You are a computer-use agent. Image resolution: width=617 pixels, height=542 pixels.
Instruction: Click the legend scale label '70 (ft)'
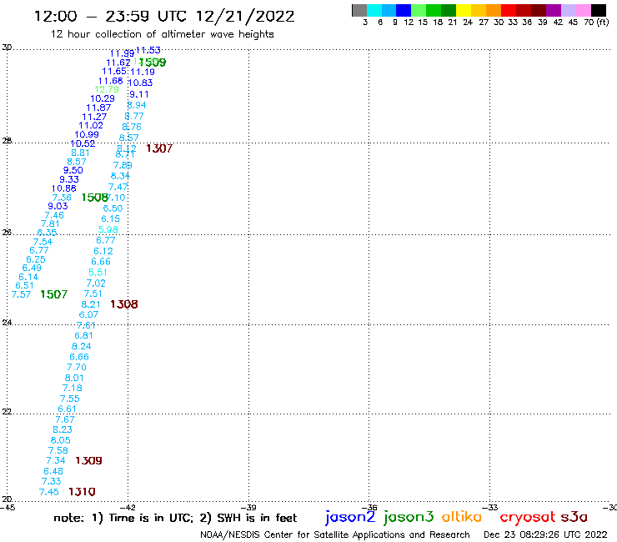[596, 23]
